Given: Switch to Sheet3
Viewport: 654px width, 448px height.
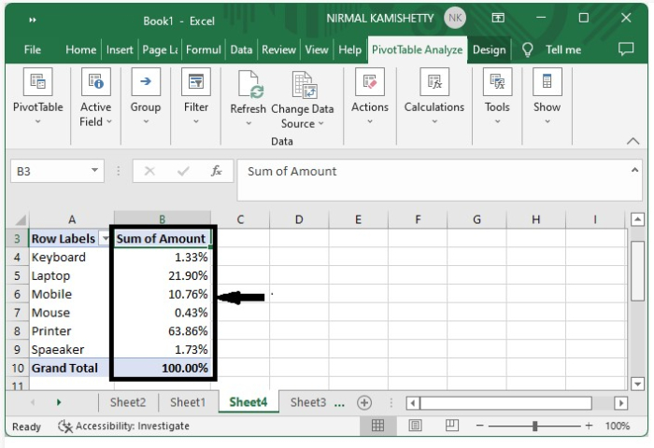Looking at the screenshot, I should point(308,402).
